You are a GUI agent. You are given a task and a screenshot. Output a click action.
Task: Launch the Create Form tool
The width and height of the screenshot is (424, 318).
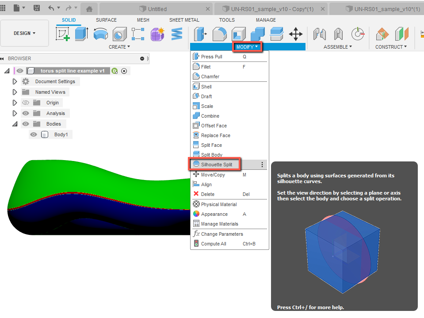(157, 34)
